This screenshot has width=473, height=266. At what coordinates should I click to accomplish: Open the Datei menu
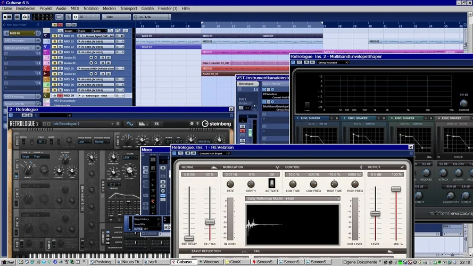click(6, 9)
